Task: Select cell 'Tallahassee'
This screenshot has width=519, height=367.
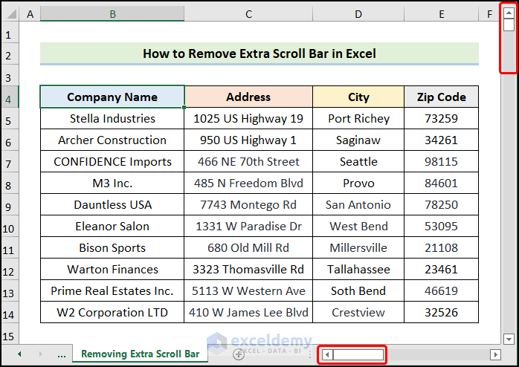Action: coord(358,269)
